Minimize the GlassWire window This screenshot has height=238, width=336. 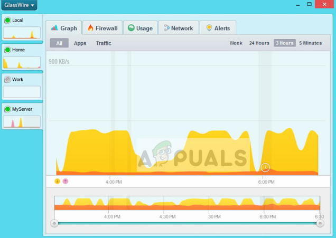tap(298, 5)
